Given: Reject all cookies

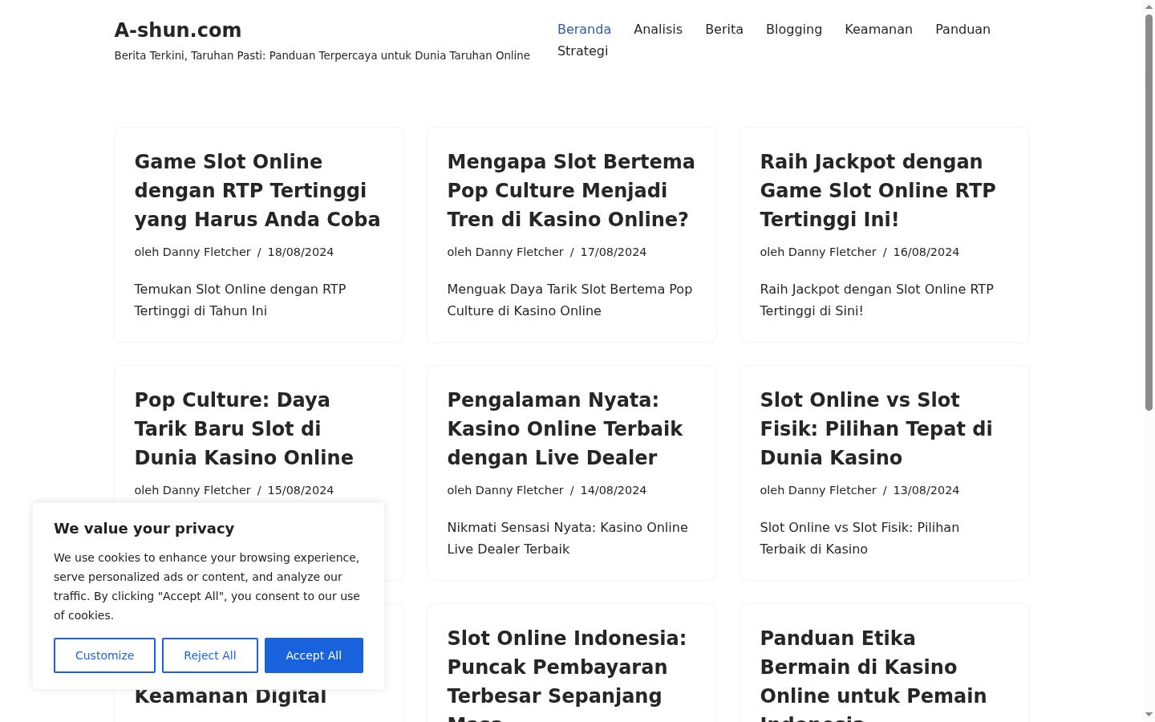Looking at the screenshot, I should coord(210,655).
